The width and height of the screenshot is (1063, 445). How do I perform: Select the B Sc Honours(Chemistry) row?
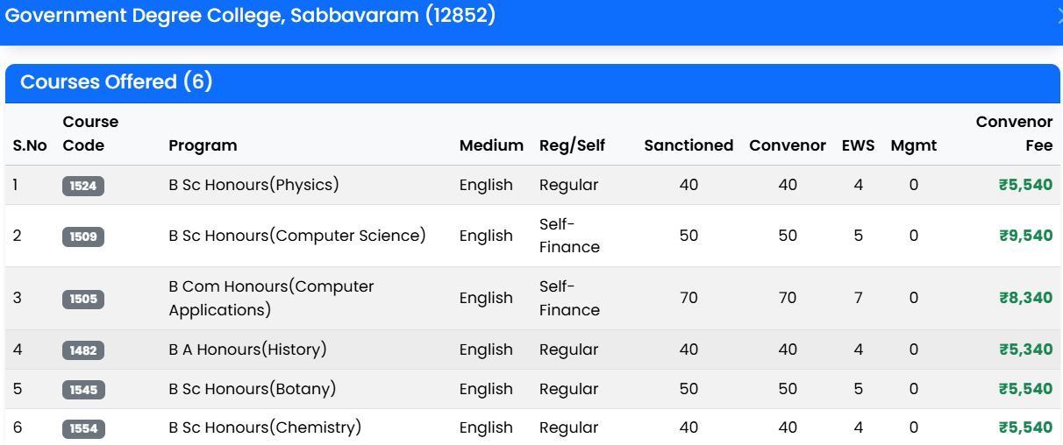click(532, 427)
